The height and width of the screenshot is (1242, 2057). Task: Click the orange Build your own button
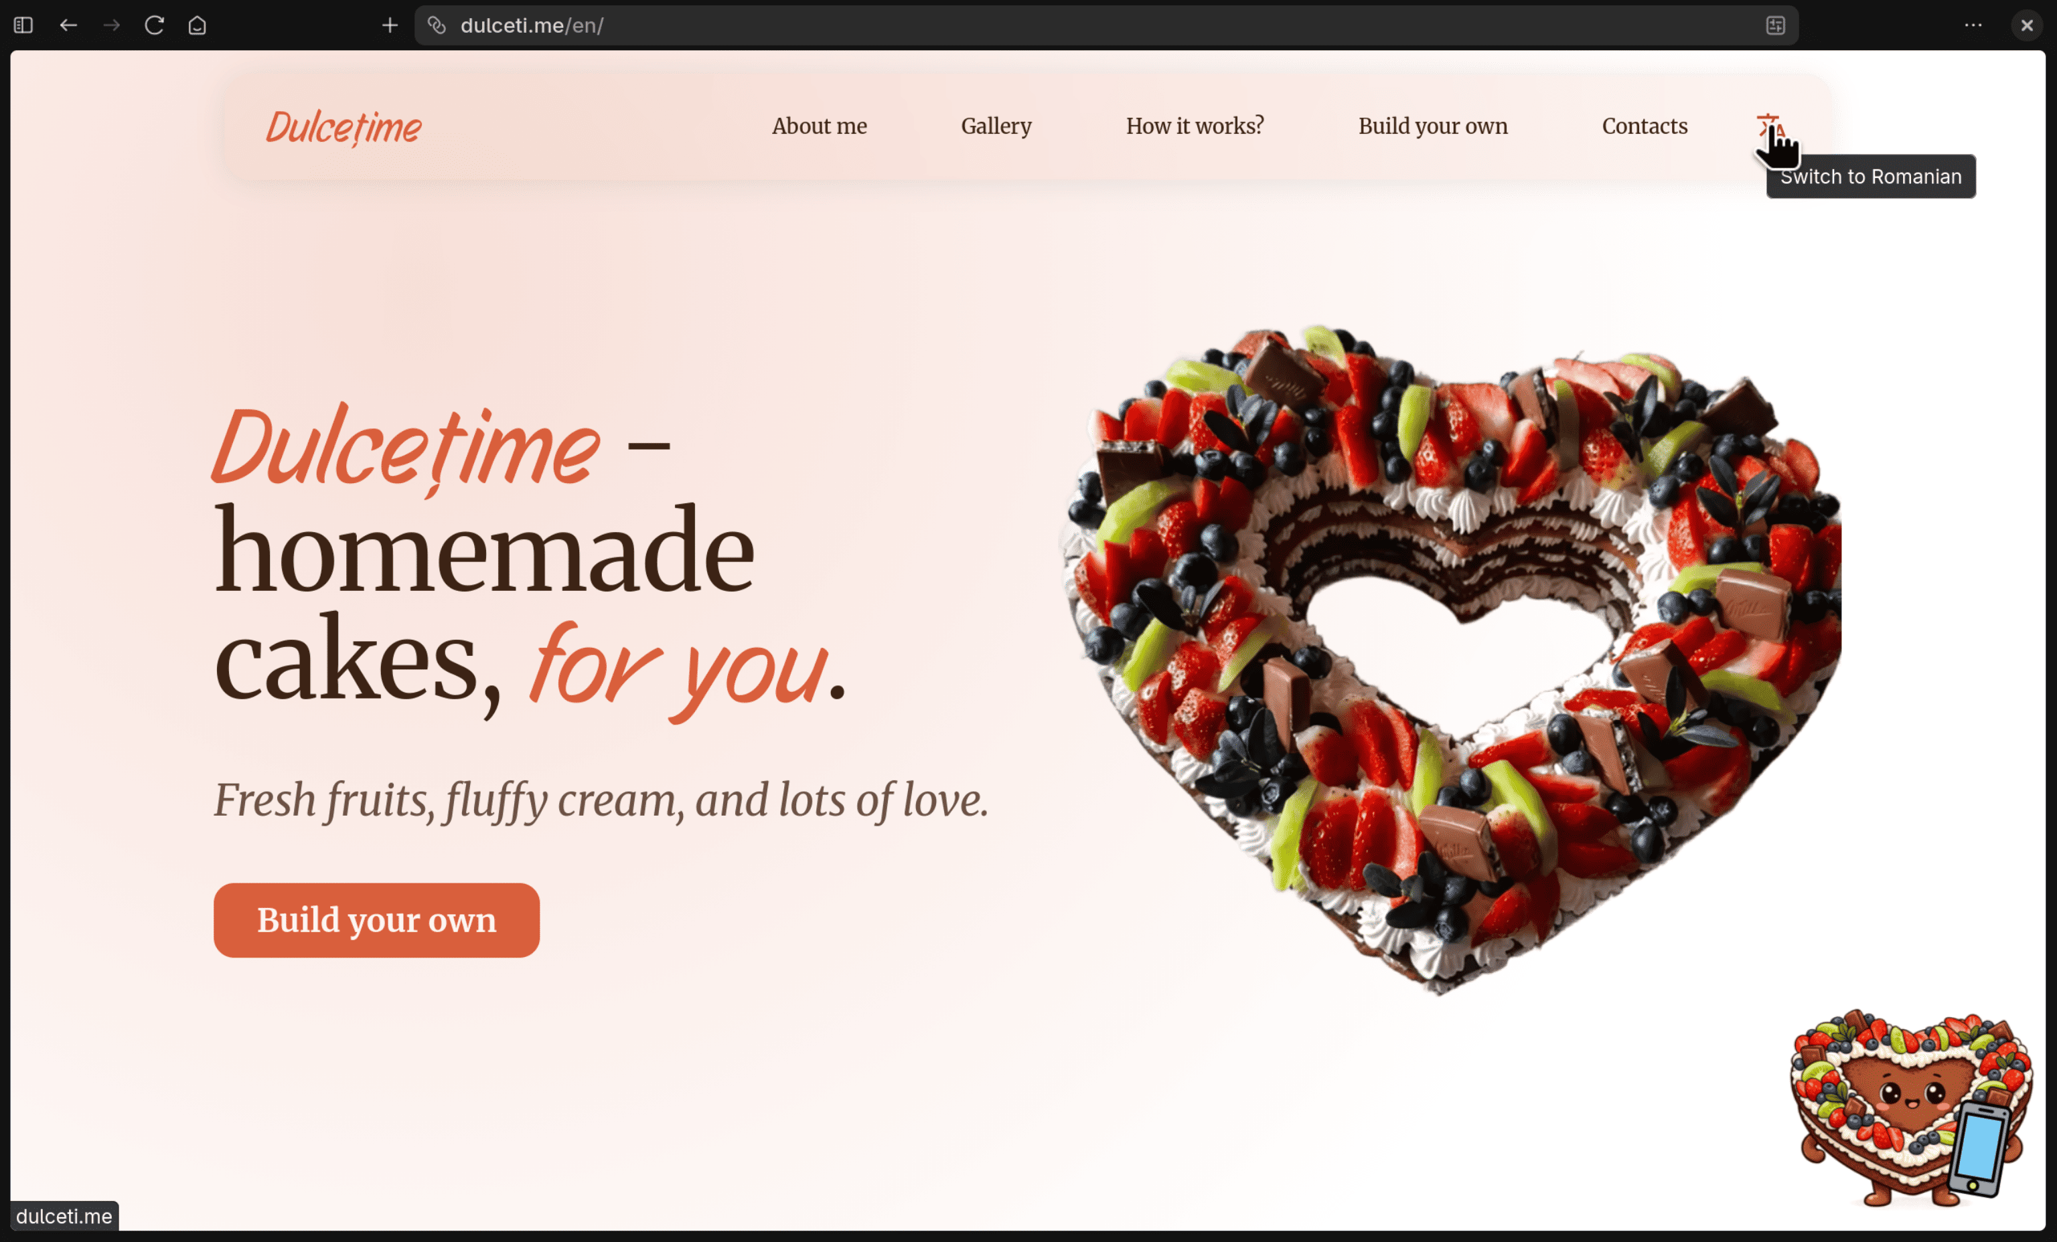click(376, 920)
